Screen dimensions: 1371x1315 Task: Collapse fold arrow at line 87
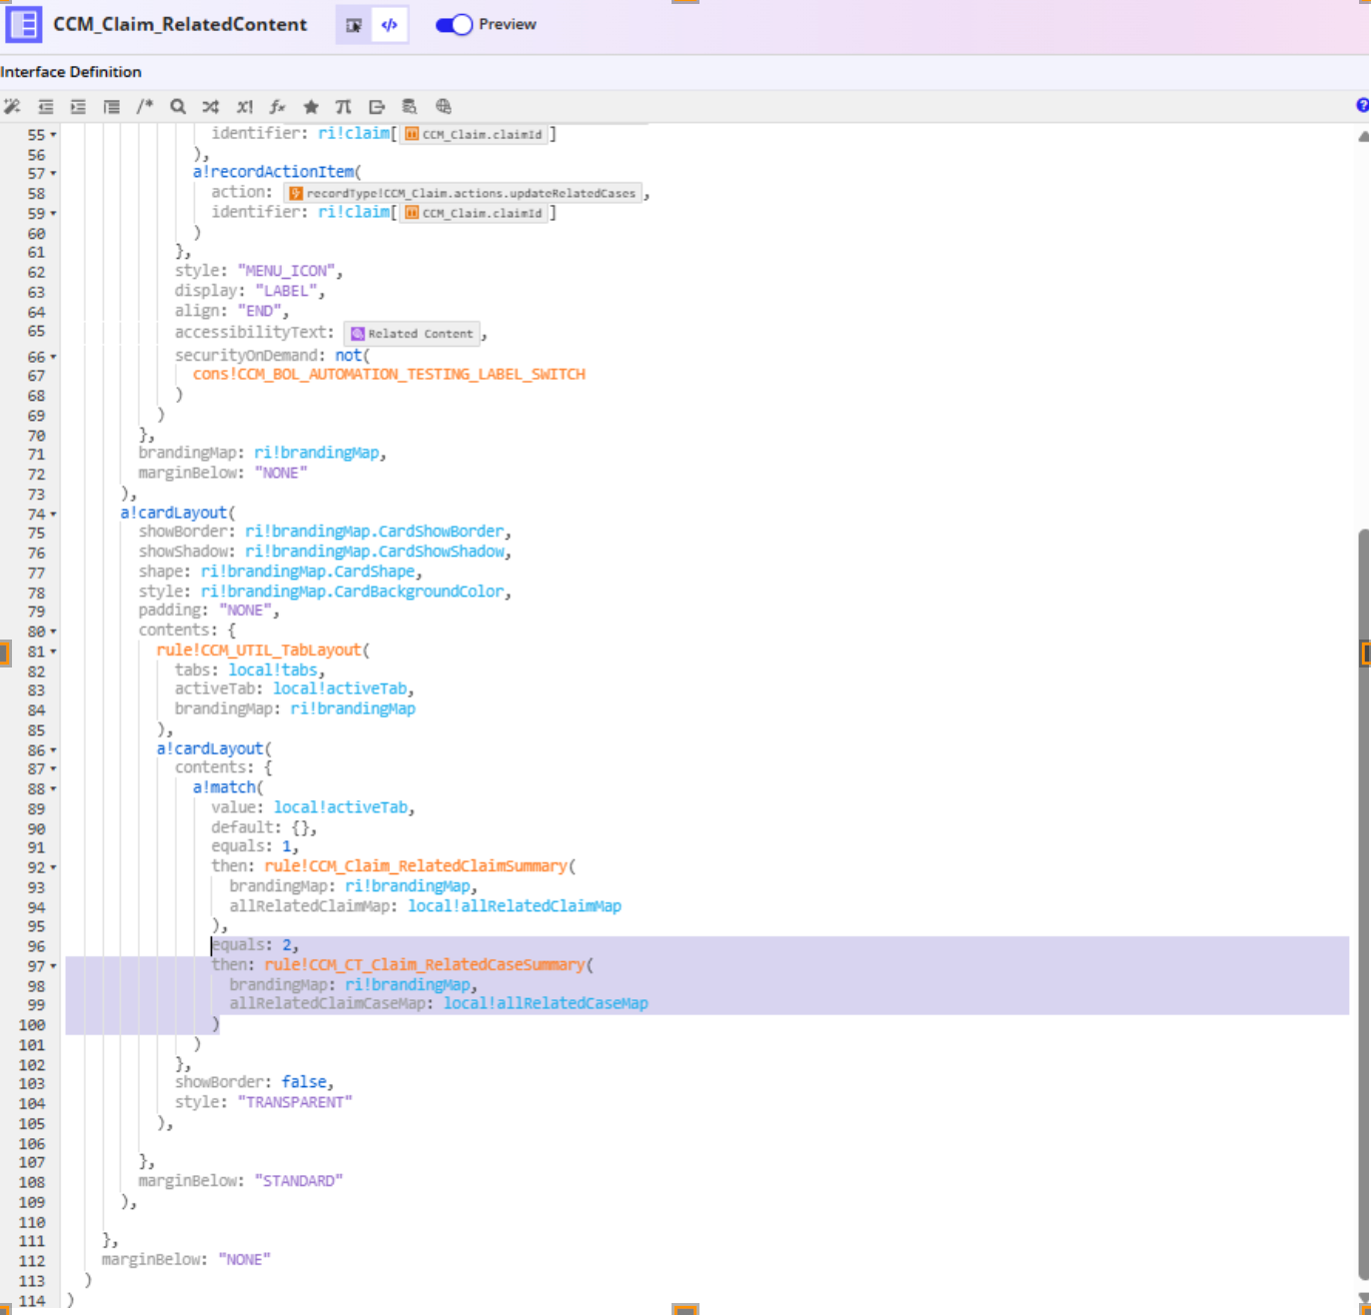click(x=53, y=769)
